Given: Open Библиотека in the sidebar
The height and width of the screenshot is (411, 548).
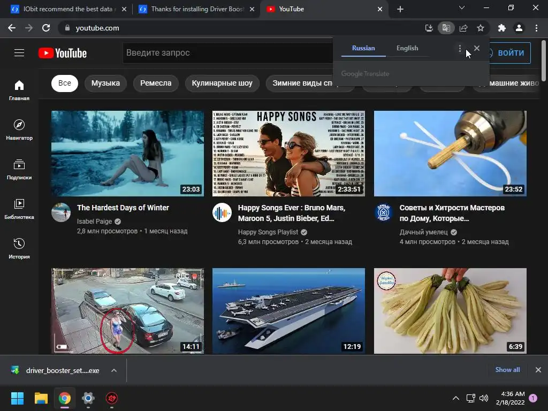Looking at the screenshot, I should coord(19,209).
